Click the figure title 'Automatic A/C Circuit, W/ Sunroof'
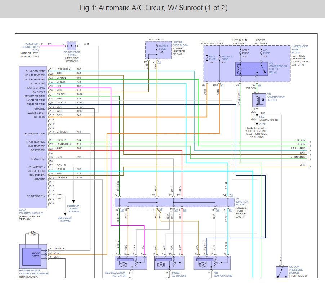The height and width of the screenshot is (288, 325). (x=153, y=8)
